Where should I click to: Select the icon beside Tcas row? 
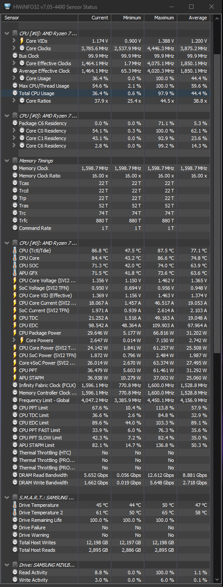pyautogui.click(x=15, y=183)
